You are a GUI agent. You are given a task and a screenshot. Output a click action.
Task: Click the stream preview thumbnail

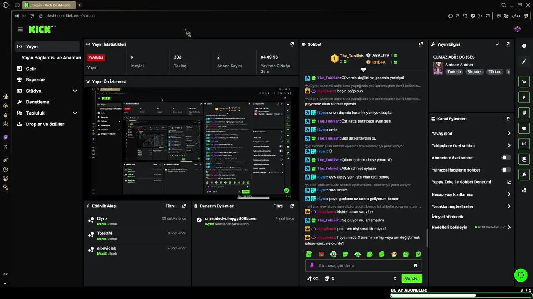pyautogui.click(x=191, y=143)
